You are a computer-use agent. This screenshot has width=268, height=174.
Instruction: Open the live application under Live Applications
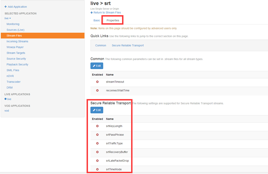9,99
